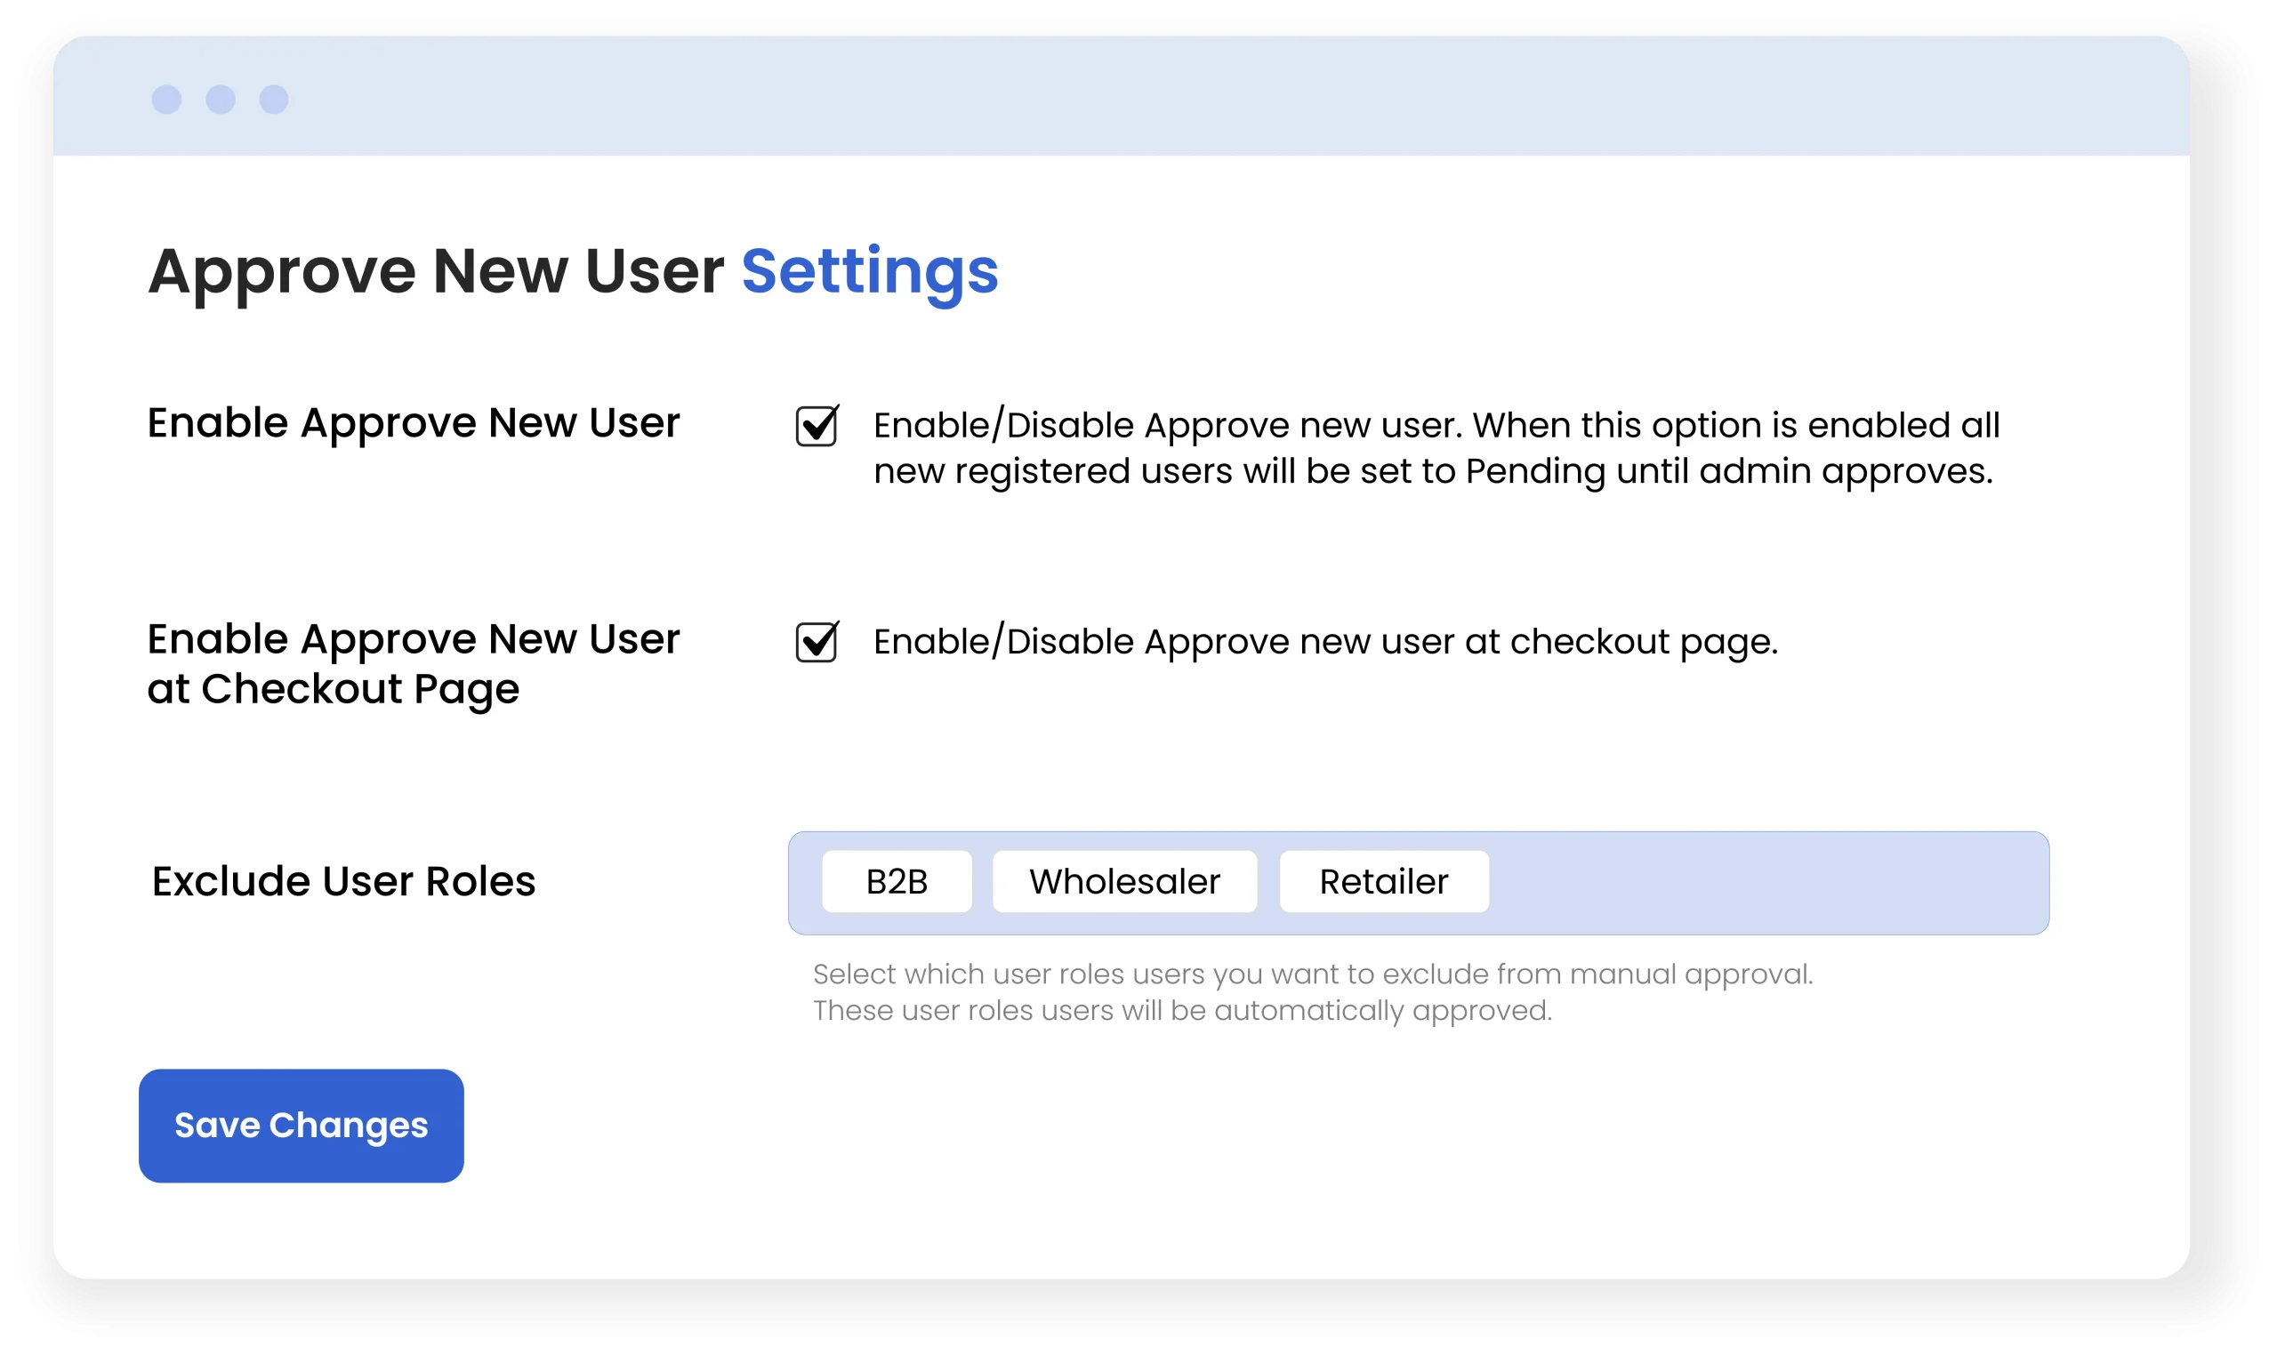
Task: Click the middle window dot in title bar
Action: pos(220,100)
